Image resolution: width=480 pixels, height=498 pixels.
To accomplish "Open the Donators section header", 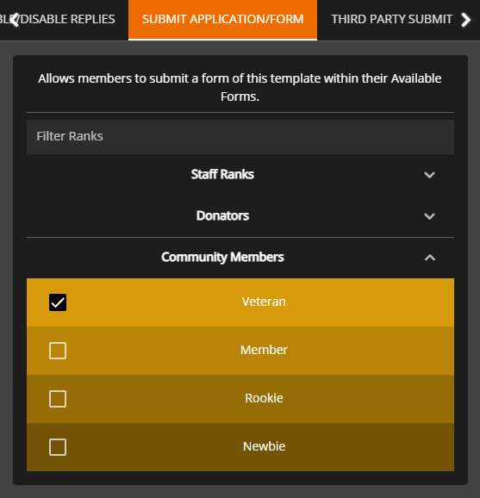I will pyautogui.click(x=240, y=216).
